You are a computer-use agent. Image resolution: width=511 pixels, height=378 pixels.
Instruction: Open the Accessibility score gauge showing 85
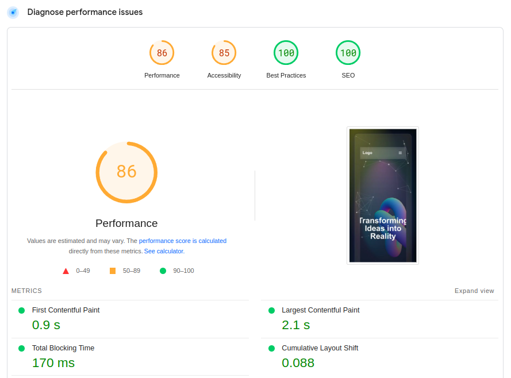(x=224, y=53)
